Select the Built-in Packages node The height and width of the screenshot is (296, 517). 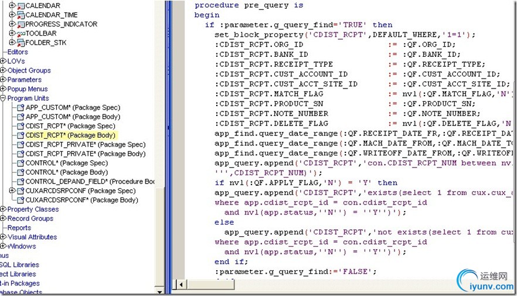tap(20, 283)
